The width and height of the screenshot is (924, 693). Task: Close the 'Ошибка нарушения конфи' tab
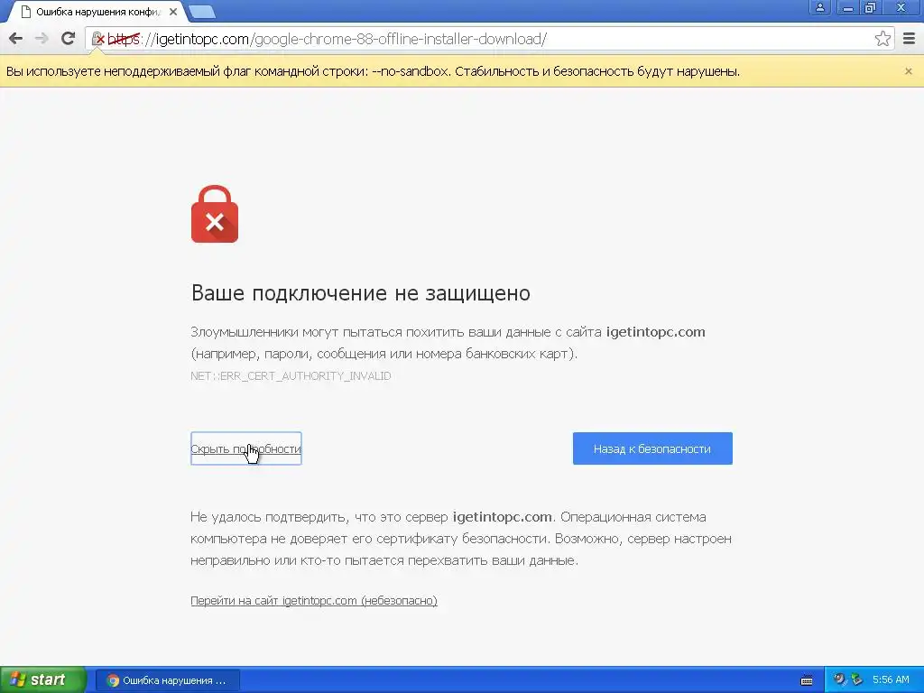pos(173,12)
